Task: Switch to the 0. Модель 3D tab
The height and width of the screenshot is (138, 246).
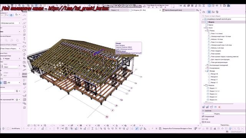Action: coord(145,10)
